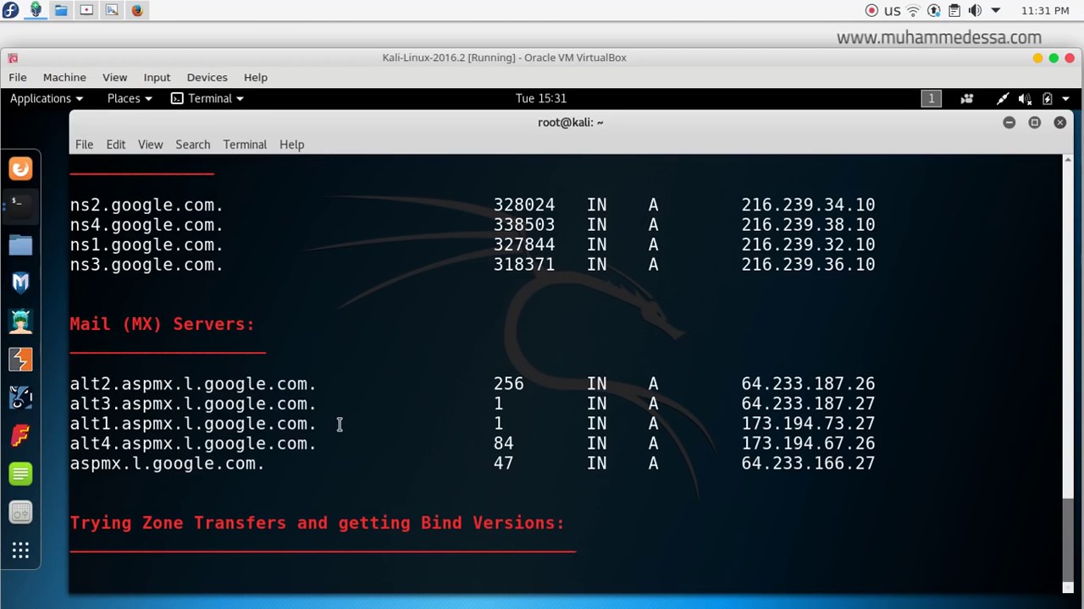Open the 'us' keyboard layout indicator
This screenshot has width=1084, height=609.
click(x=893, y=11)
